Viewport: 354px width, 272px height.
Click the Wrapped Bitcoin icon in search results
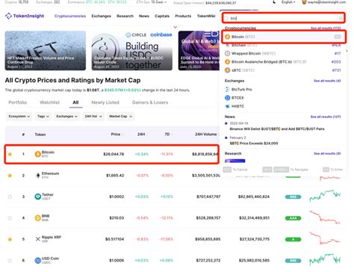pyautogui.click(x=227, y=53)
